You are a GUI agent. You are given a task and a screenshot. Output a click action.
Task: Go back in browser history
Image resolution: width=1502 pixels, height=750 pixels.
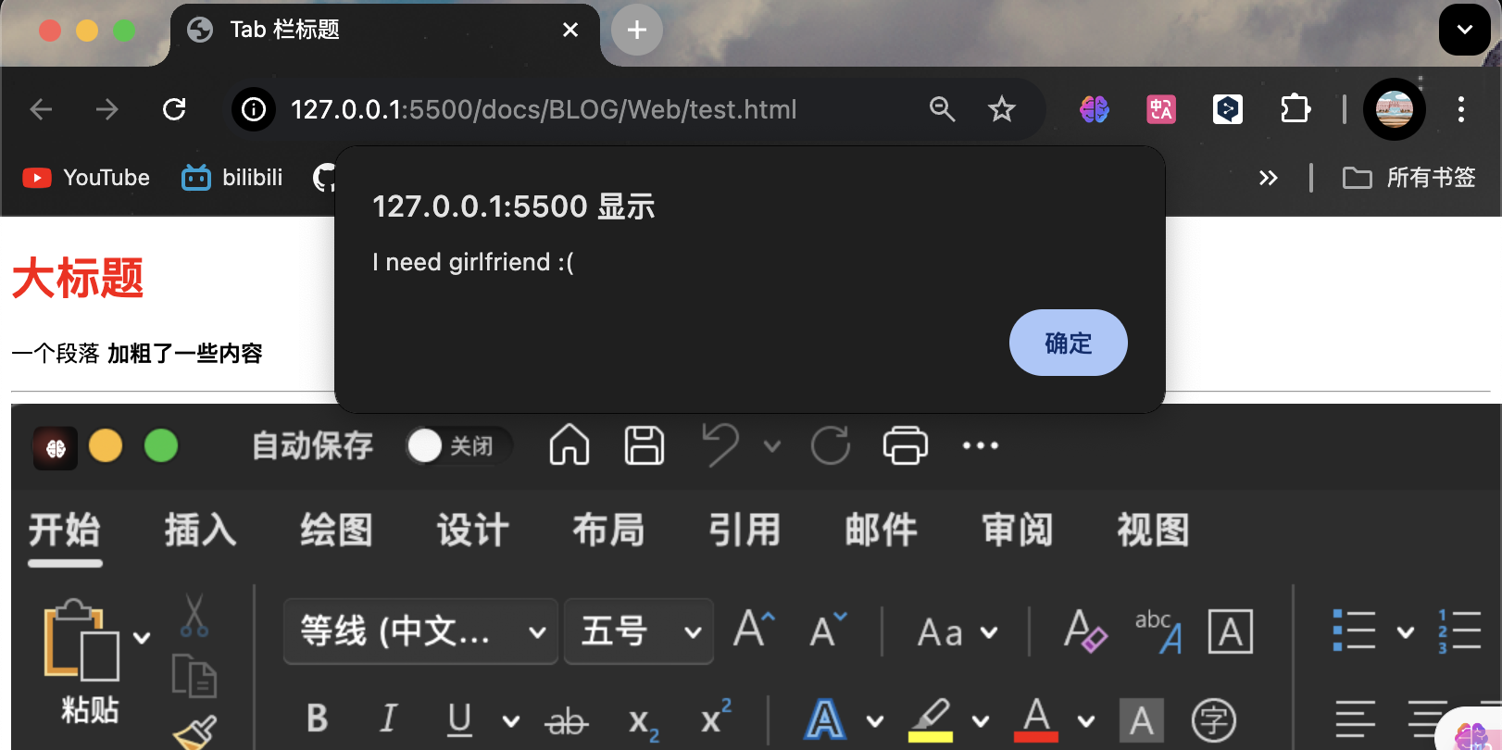41,109
